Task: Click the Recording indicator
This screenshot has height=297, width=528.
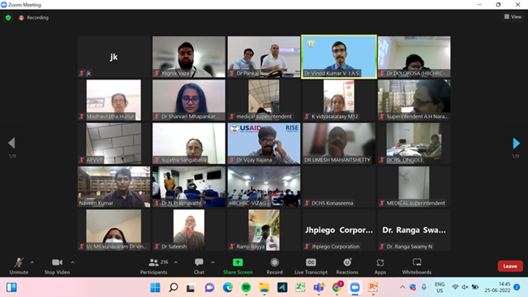Action: (34, 18)
